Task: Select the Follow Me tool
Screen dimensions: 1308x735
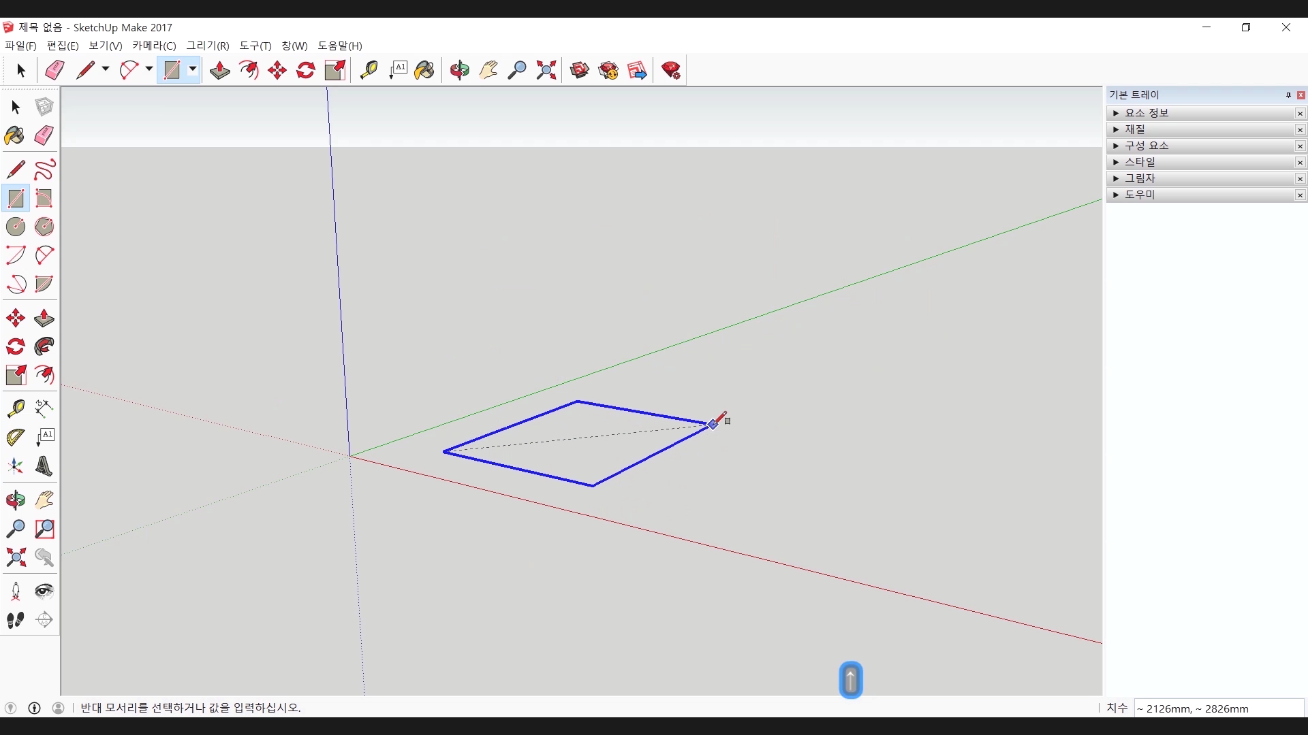Action: point(44,346)
